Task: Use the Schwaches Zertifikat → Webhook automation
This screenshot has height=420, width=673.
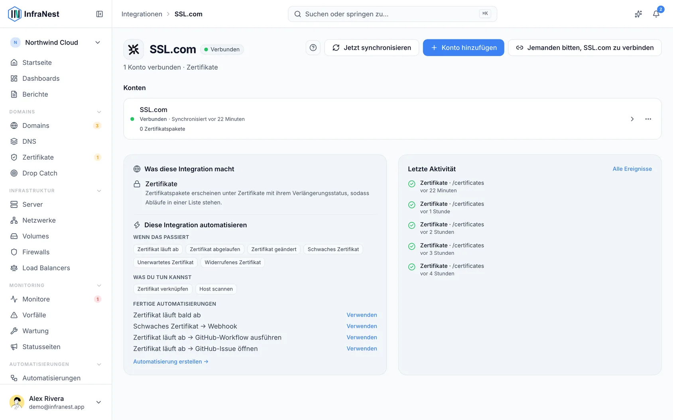Action: pyautogui.click(x=362, y=326)
